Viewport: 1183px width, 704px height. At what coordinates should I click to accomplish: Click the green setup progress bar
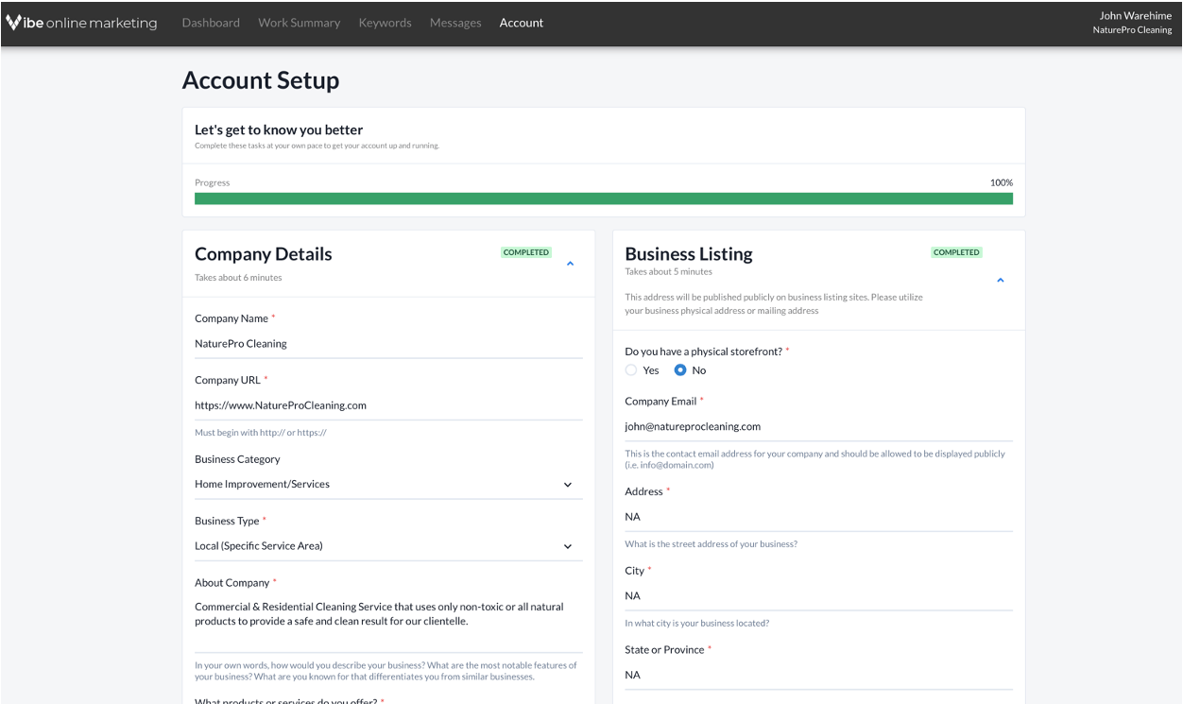tap(603, 199)
